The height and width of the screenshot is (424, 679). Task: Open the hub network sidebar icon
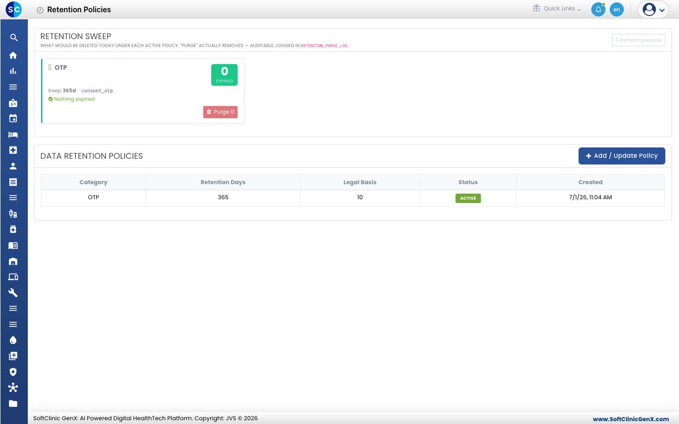coord(13,388)
